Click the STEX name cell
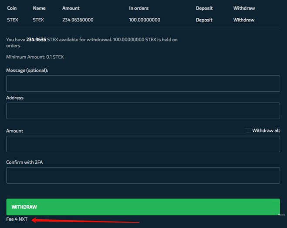 click(38, 20)
